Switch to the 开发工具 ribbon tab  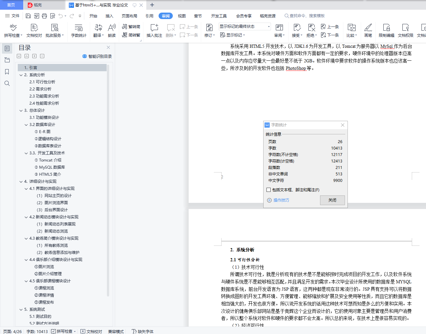tap(219, 16)
